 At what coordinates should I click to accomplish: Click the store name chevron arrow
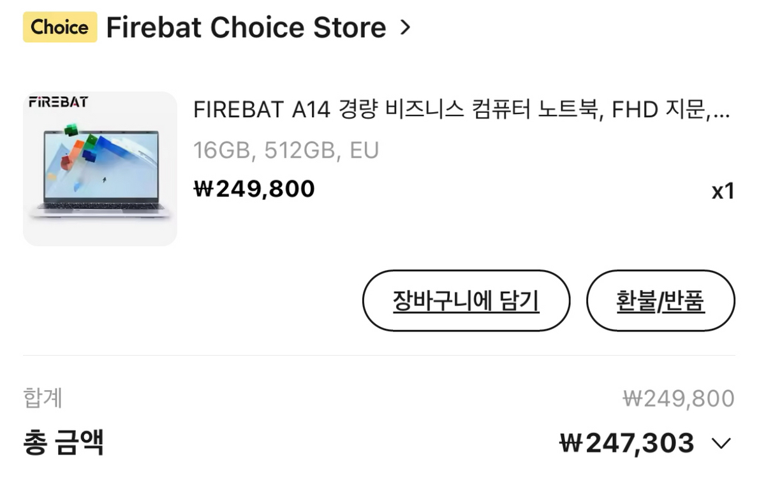tap(406, 27)
